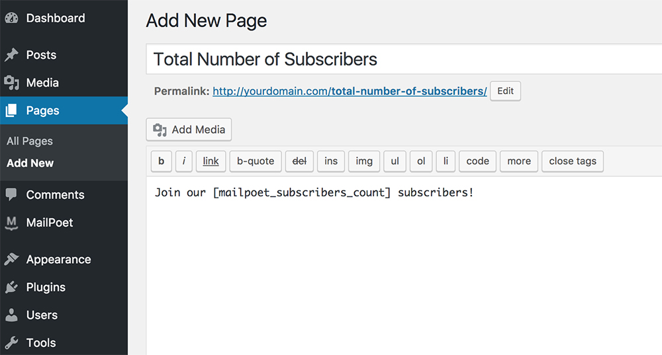The height and width of the screenshot is (355, 662).
Task: Select Add New under Pages
Action: [x=30, y=163]
